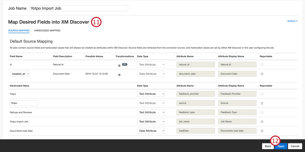Click the job_name attribute name field
The image size is (305, 152).
196,122
